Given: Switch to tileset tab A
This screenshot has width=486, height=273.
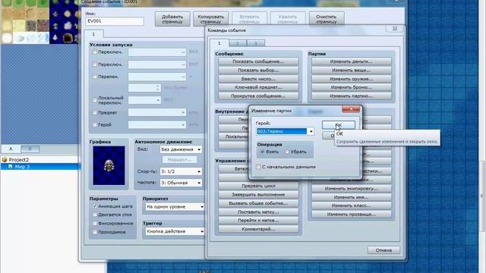Looking at the screenshot, I should (x=11, y=149).
